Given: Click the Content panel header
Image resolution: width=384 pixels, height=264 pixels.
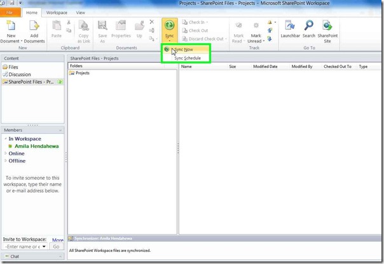Looking at the screenshot, I should 33,58.
